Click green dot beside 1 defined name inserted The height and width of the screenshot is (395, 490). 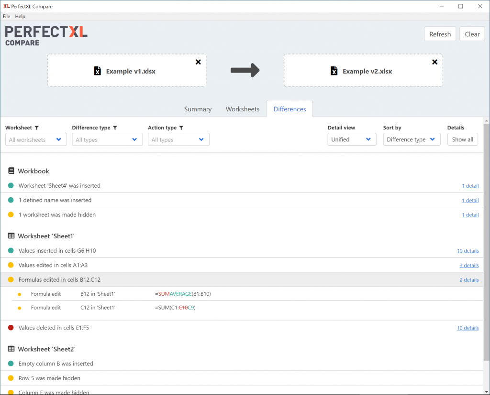coord(11,200)
